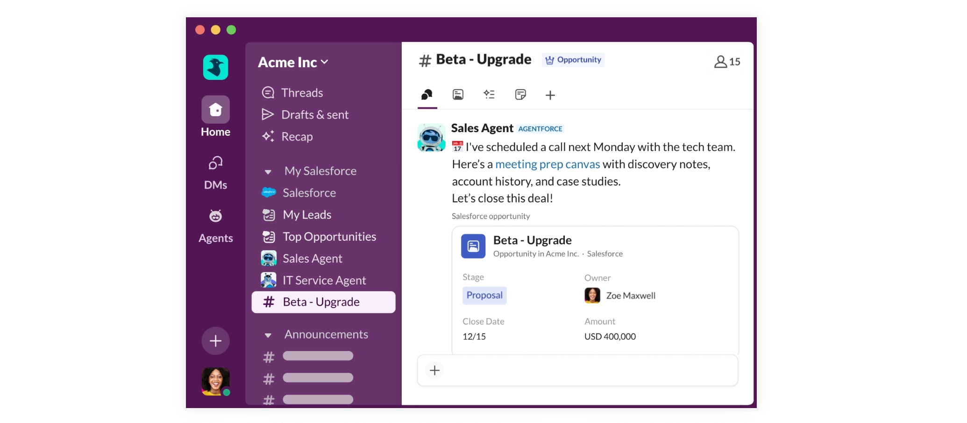The image size is (967, 423).
Task: Collapse the My Salesforce section
Action: point(267,171)
